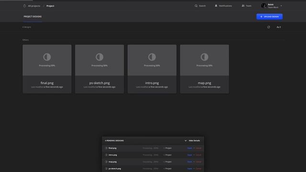Click the Project link in intro.png row
Image resolution: width=306 pixels, height=172 pixels.
pos(168,155)
